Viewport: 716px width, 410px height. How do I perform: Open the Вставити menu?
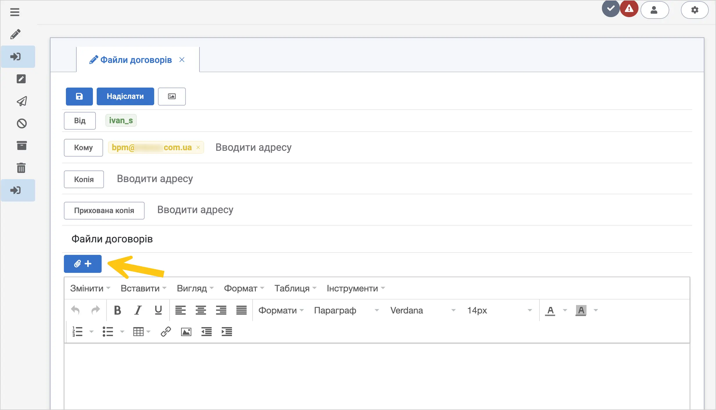(x=143, y=288)
